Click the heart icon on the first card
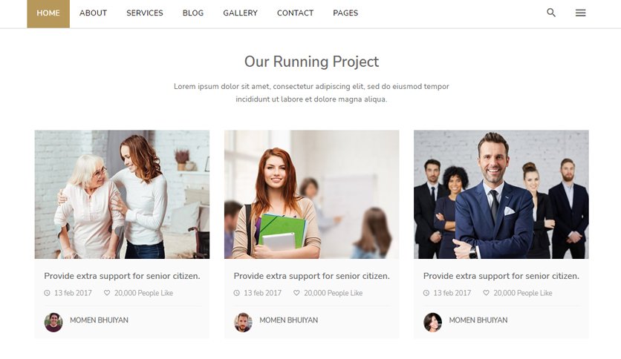The height and width of the screenshot is (359, 621). tap(107, 293)
